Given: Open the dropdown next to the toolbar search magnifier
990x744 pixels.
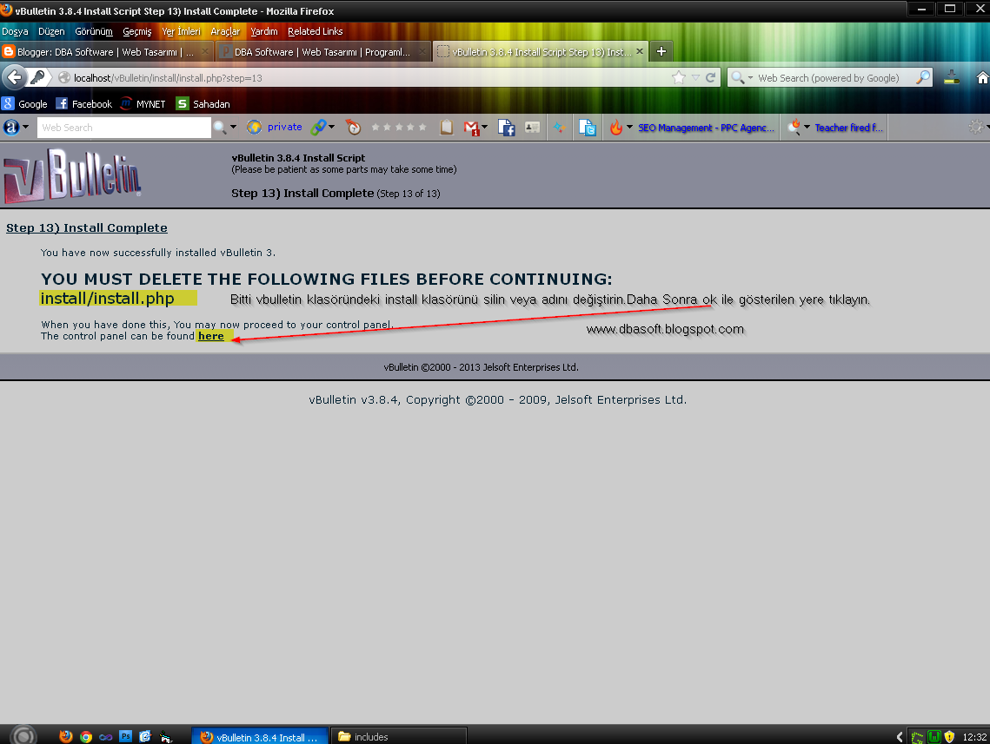Looking at the screenshot, I should pyautogui.click(x=233, y=128).
